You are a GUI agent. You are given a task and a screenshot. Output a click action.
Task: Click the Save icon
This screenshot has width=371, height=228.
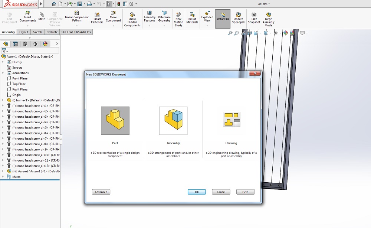80,4
